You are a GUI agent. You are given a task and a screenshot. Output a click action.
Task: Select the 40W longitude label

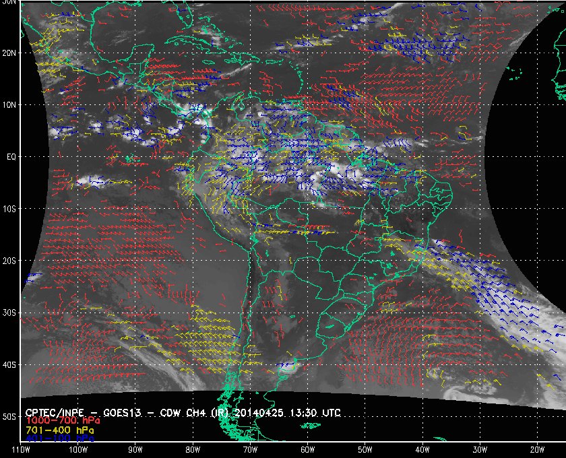pos(422,450)
